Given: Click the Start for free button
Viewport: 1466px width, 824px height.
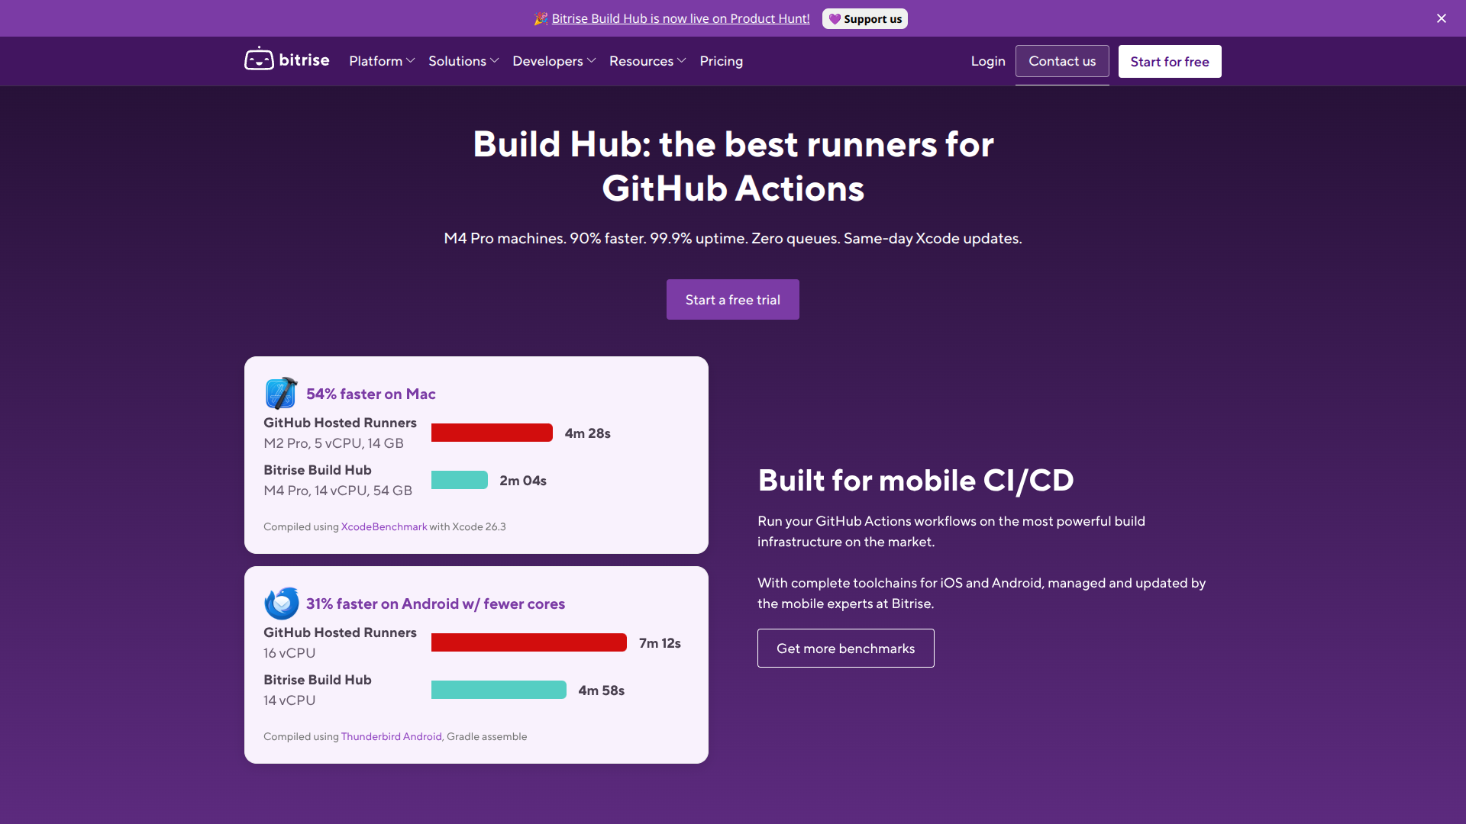Looking at the screenshot, I should (x=1170, y=61).
